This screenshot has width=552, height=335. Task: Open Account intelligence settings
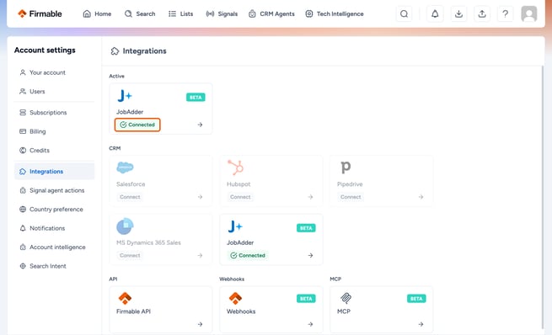pos(54,247)
